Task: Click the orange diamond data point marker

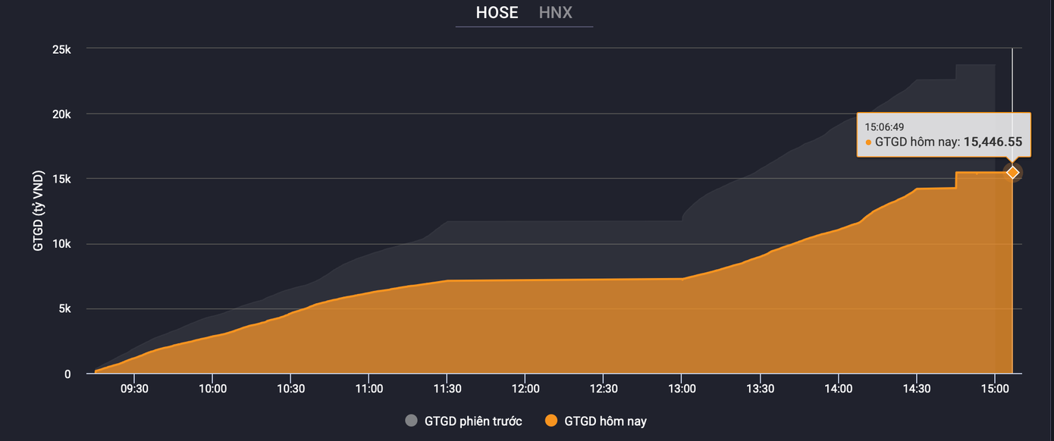Action: (x=1012, y=173)
